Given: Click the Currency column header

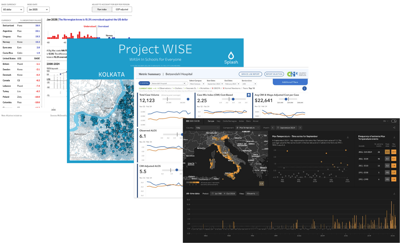Looking at the screenshot, I should [x=6, y=20].
